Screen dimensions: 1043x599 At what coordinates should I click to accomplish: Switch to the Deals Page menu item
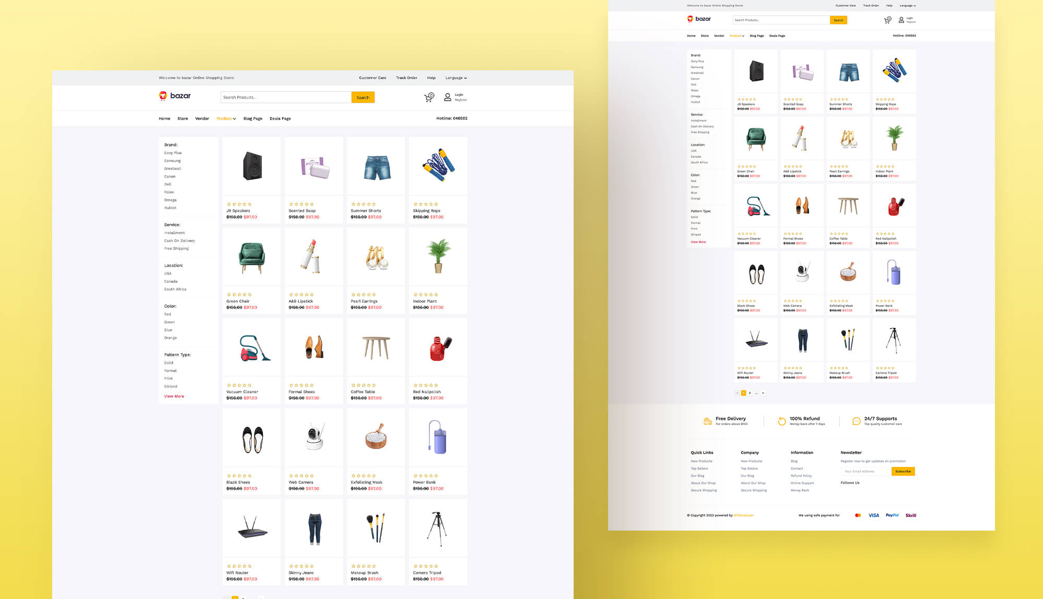(x=280, y=118)
